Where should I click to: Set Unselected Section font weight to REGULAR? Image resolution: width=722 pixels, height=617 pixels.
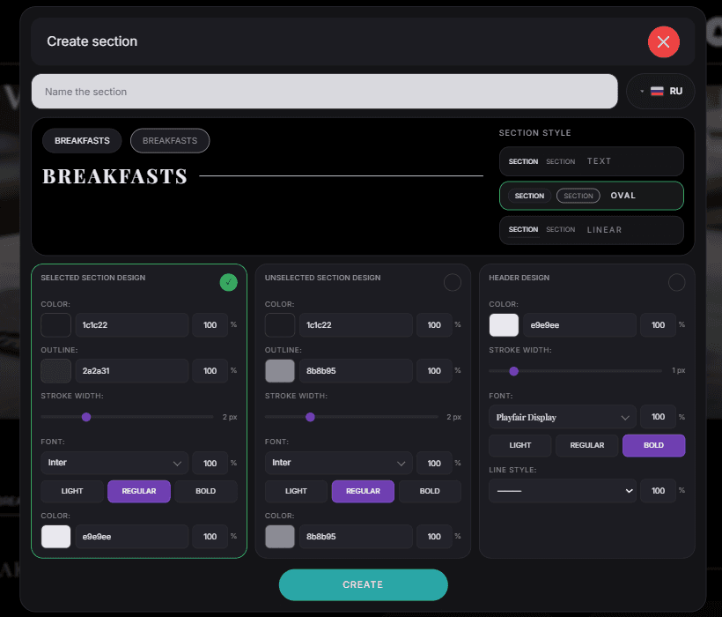click(x=363, y=491)
